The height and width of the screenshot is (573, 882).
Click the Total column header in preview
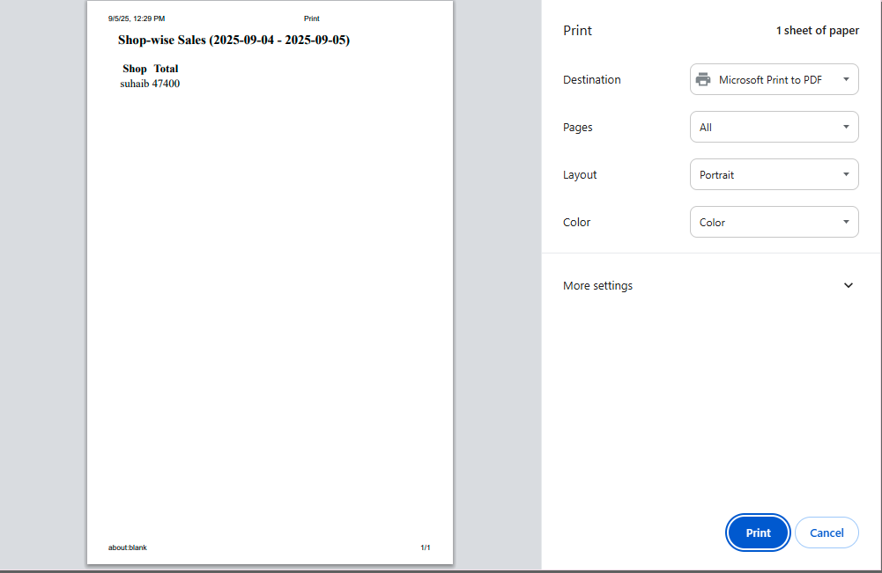[166, 69]
